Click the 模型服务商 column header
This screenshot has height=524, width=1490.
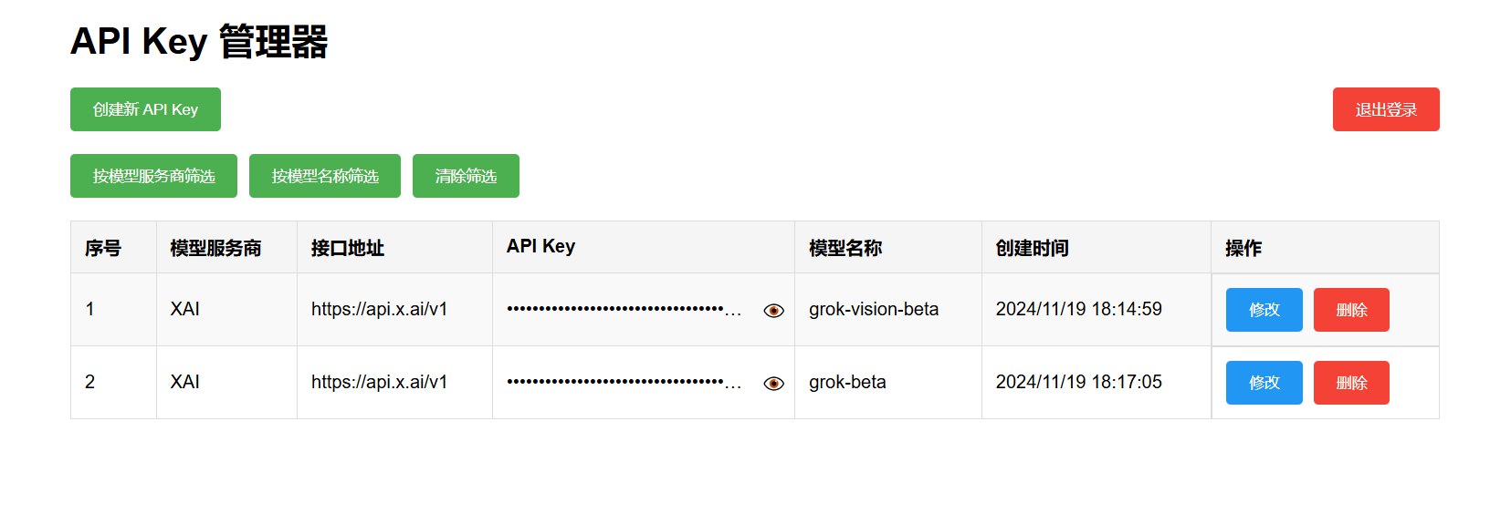215,248
